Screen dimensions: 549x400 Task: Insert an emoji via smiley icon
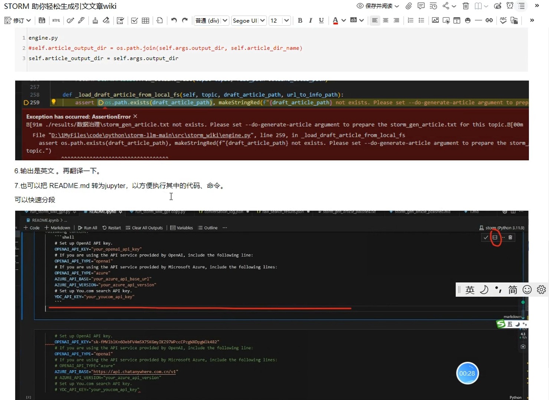click(x=468, y=20)
